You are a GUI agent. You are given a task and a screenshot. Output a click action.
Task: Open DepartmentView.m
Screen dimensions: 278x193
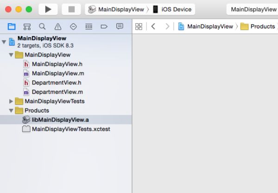point(66,92)
